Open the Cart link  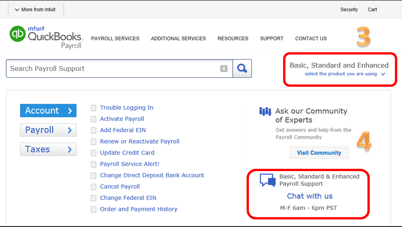(372, 9)
